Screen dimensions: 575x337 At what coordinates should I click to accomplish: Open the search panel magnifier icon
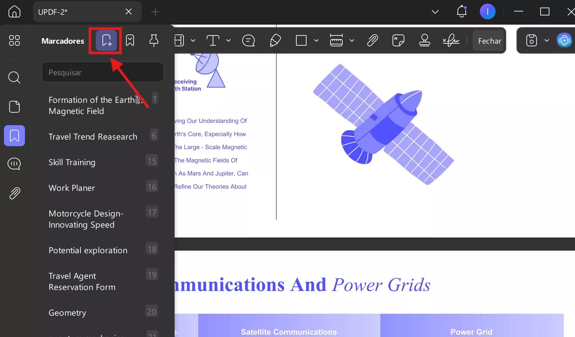point(14,78)
